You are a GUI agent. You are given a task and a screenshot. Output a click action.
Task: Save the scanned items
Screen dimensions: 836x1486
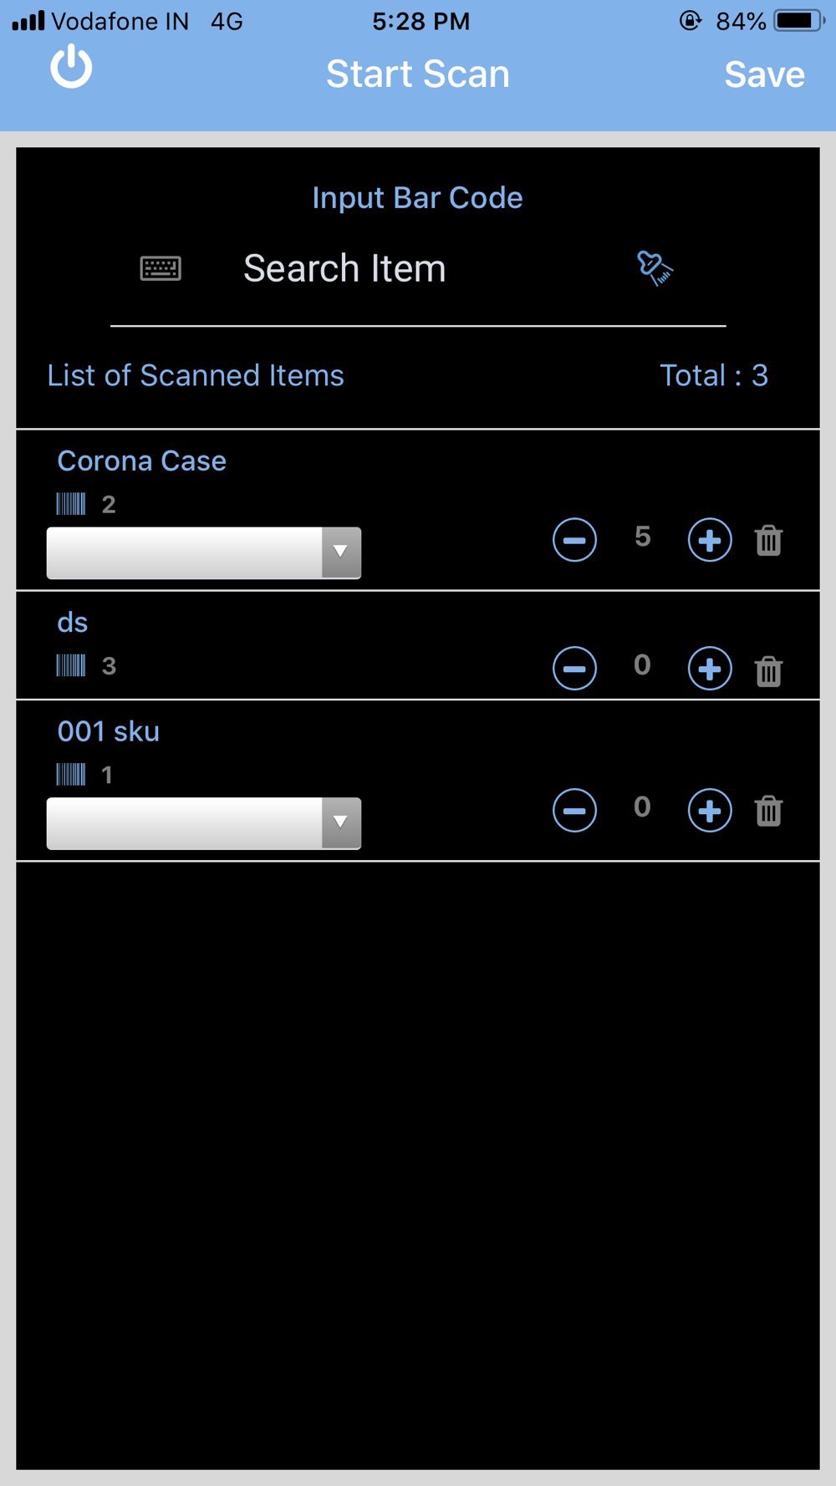[x=764, y=74]
